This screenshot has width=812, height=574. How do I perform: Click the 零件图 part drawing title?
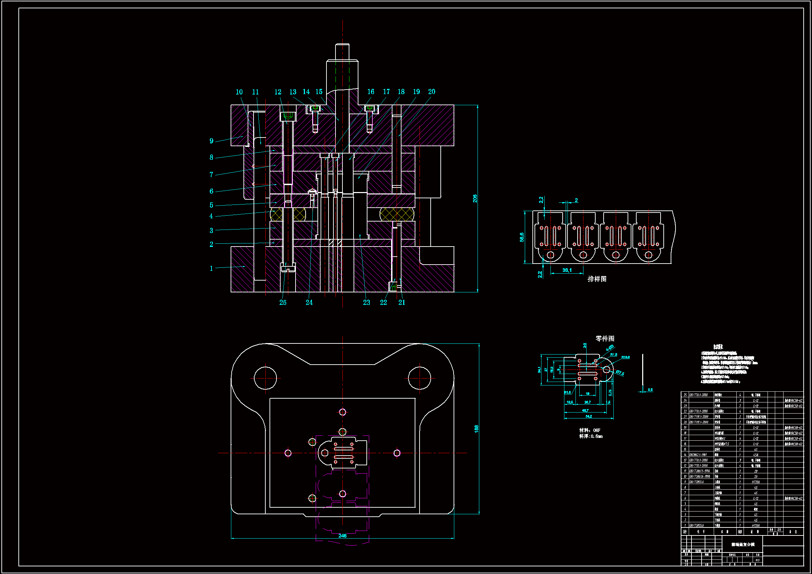coord(605,339)
